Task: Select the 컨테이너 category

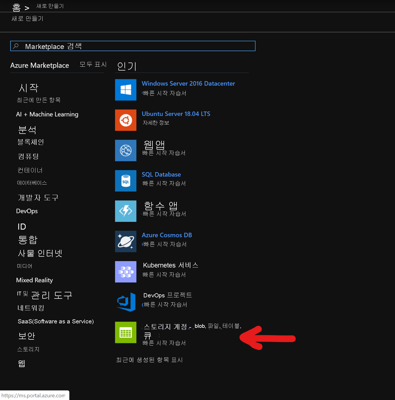Action: pyautogui.click(x=30, y=170)
